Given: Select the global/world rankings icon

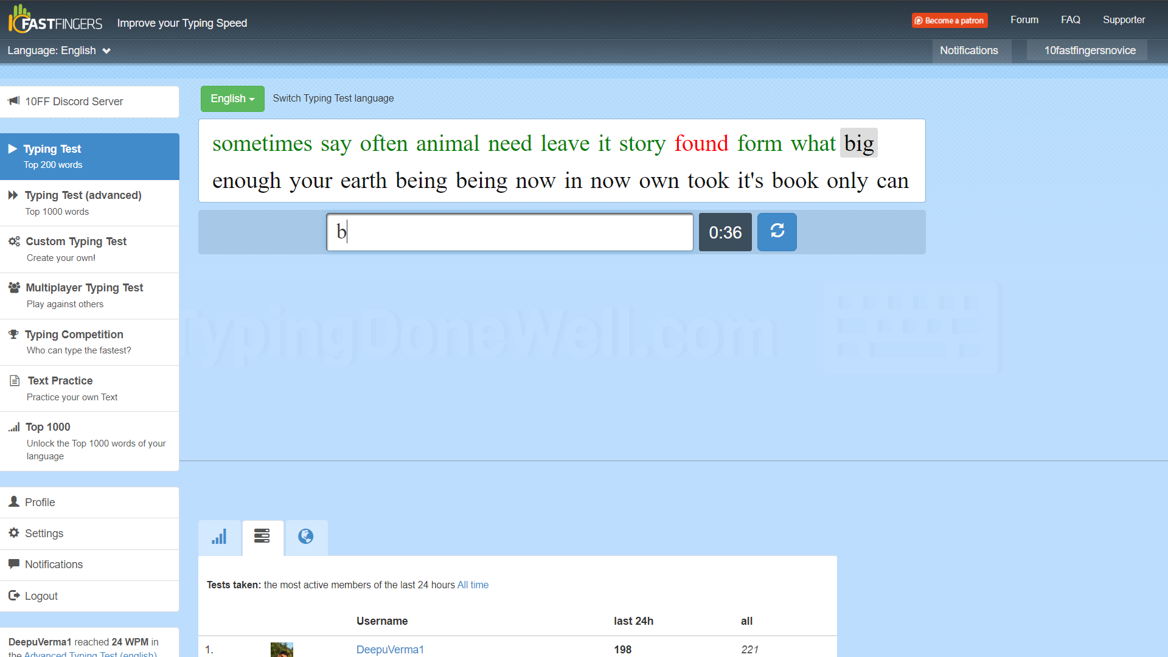Looking at the screenshot, I should [x=304, y=536].
